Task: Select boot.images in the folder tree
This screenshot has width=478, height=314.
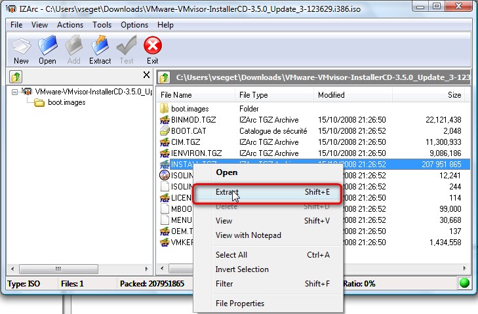Action: (x=67, y=102)
